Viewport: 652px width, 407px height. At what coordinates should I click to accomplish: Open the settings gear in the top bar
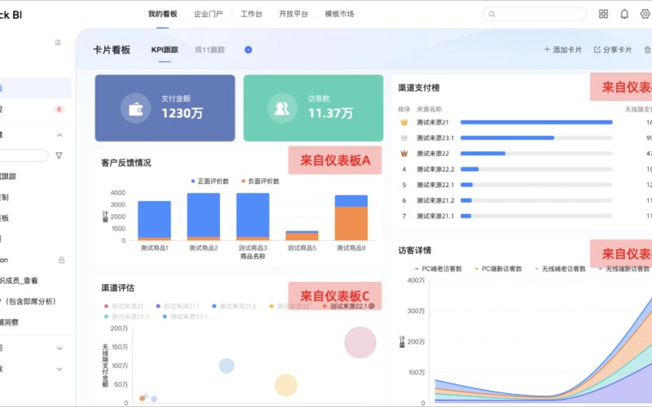pyautogui.click(x=645, y=14)
